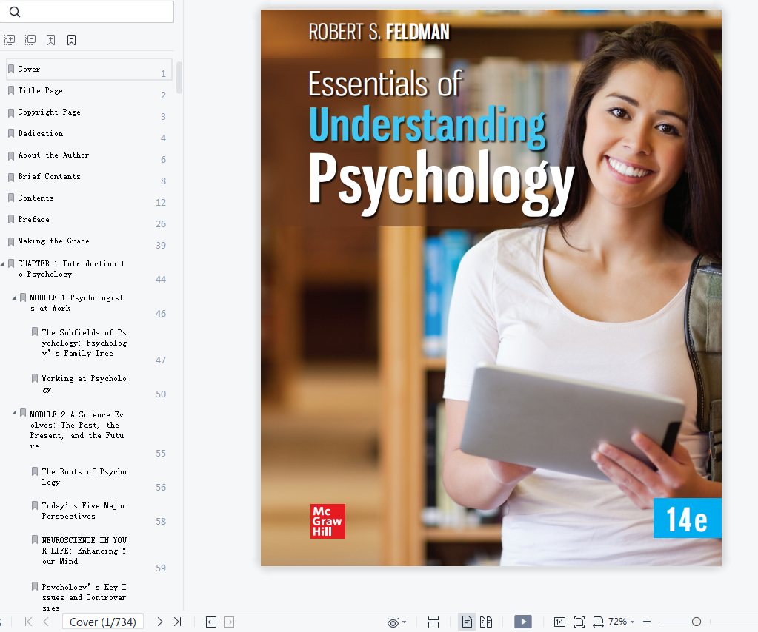Click the bookmark search input field
758x632 pixels.
[87, 12]
